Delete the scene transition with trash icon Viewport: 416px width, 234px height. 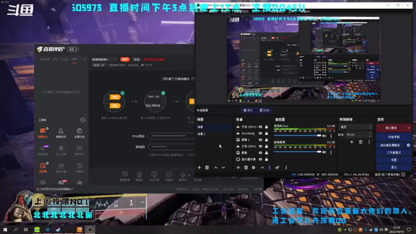[360, 142]
